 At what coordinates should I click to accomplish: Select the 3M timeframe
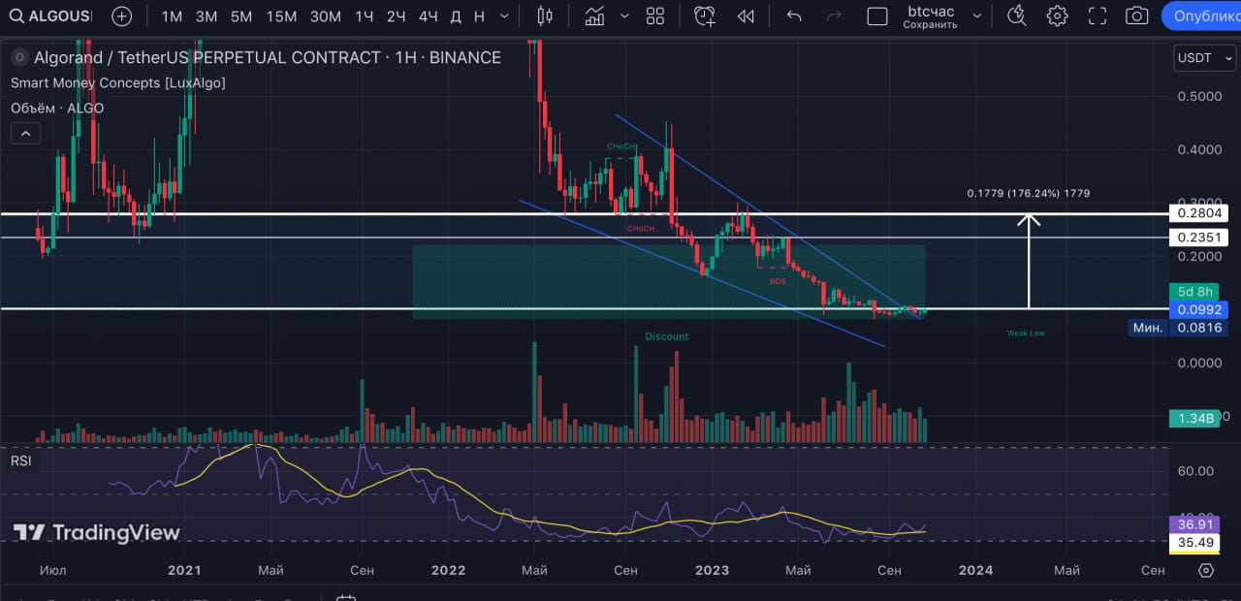(207, 16)
